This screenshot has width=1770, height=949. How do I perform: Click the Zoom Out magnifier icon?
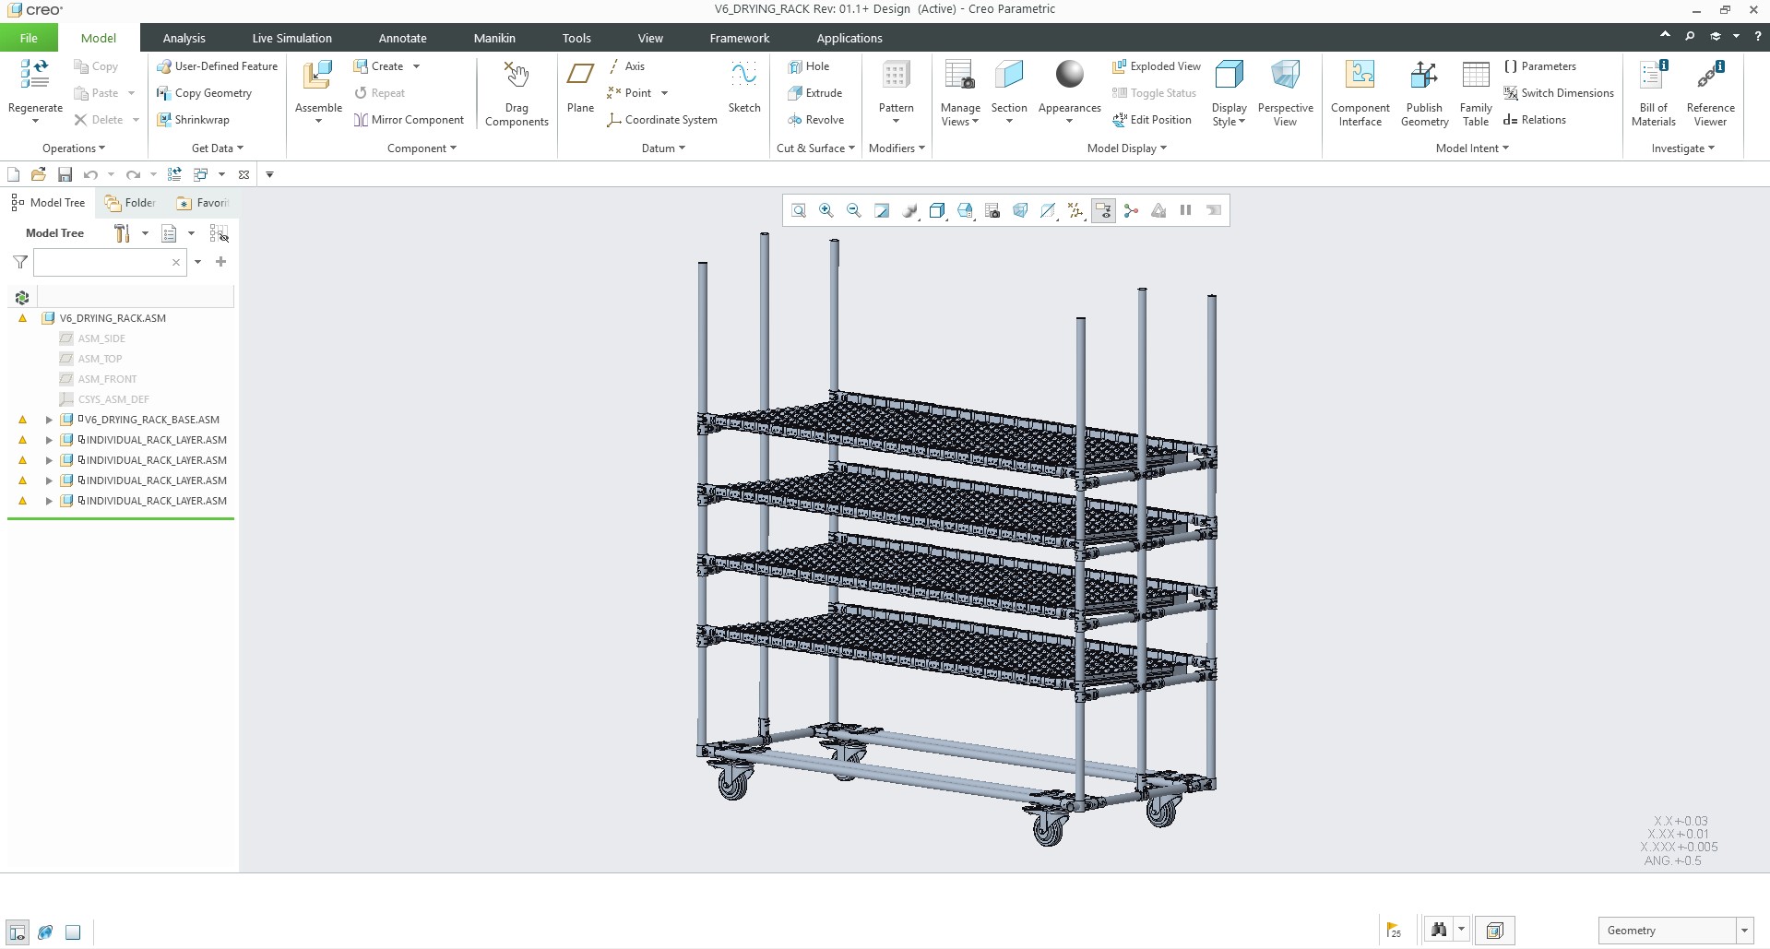pyautogui.click(x=854, y=210)
